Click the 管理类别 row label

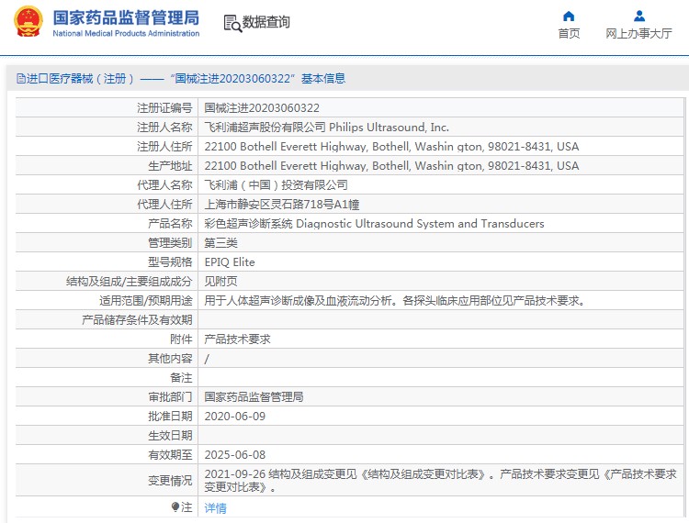click(170, 243)
